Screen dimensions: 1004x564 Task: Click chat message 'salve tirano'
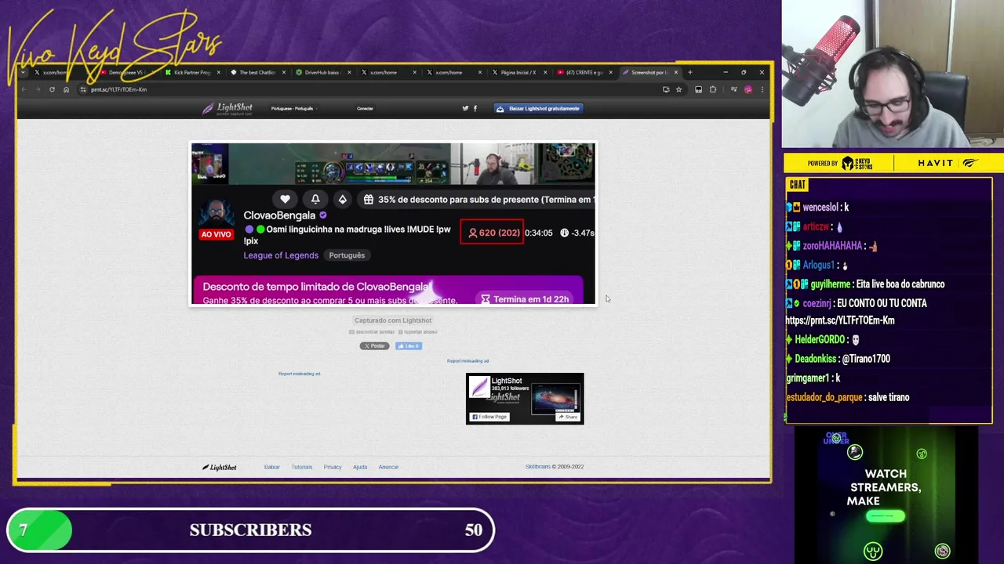tap(889, 397)
